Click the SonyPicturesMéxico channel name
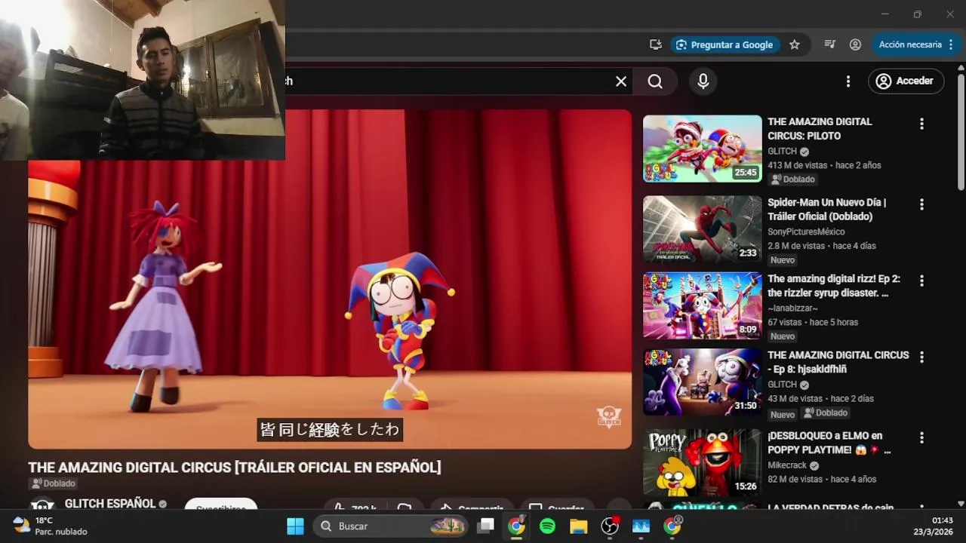The width and height of the screenshot is (966, 543). [806, 232]
